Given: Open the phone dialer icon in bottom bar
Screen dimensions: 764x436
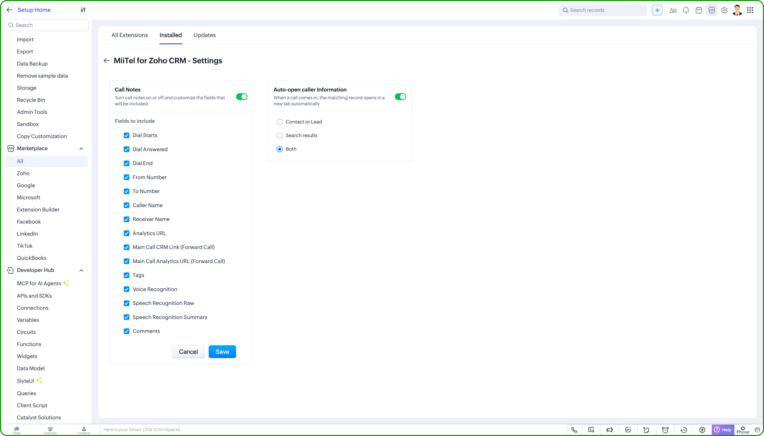Looking at the screenshot, I should tap(574, 430).
